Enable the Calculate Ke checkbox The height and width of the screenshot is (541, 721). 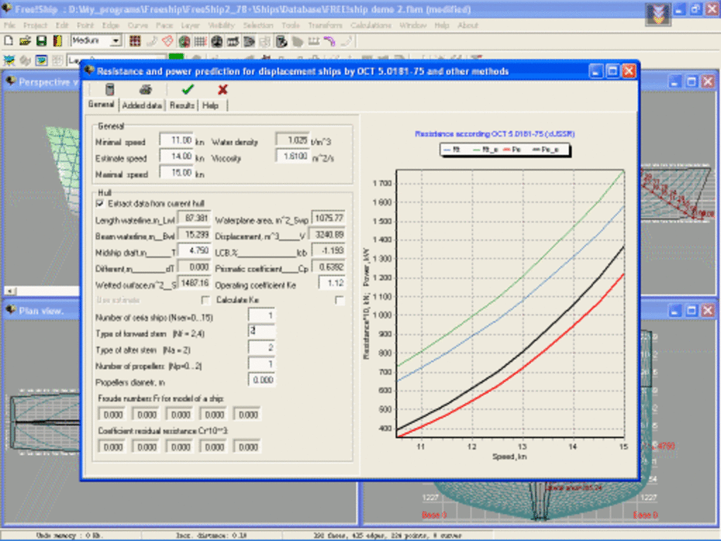pos(339,300)
